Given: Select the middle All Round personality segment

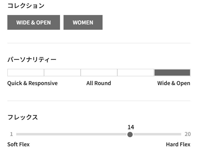Looking at the screenshot, I should (x=99, y=72).
